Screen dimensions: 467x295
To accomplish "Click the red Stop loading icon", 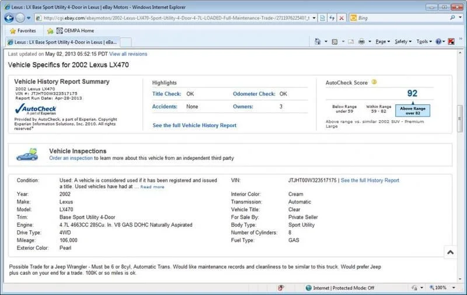I will click(x=341, y=18).
